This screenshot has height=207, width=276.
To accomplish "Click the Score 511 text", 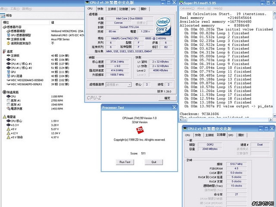I will [138, 154].
